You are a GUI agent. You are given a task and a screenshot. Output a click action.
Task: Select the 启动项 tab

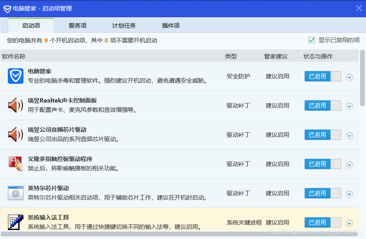pyautogui.click(x=31, y=26)
